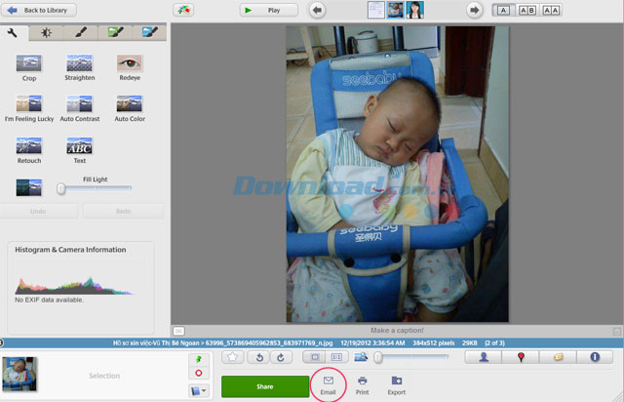
Task: Show the Tags panel
Action: tap(558, 357)
